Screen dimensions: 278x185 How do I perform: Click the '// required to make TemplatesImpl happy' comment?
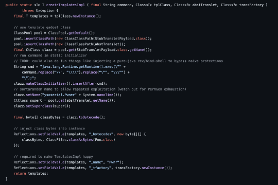pyautogui.click(x=53, y=157)
